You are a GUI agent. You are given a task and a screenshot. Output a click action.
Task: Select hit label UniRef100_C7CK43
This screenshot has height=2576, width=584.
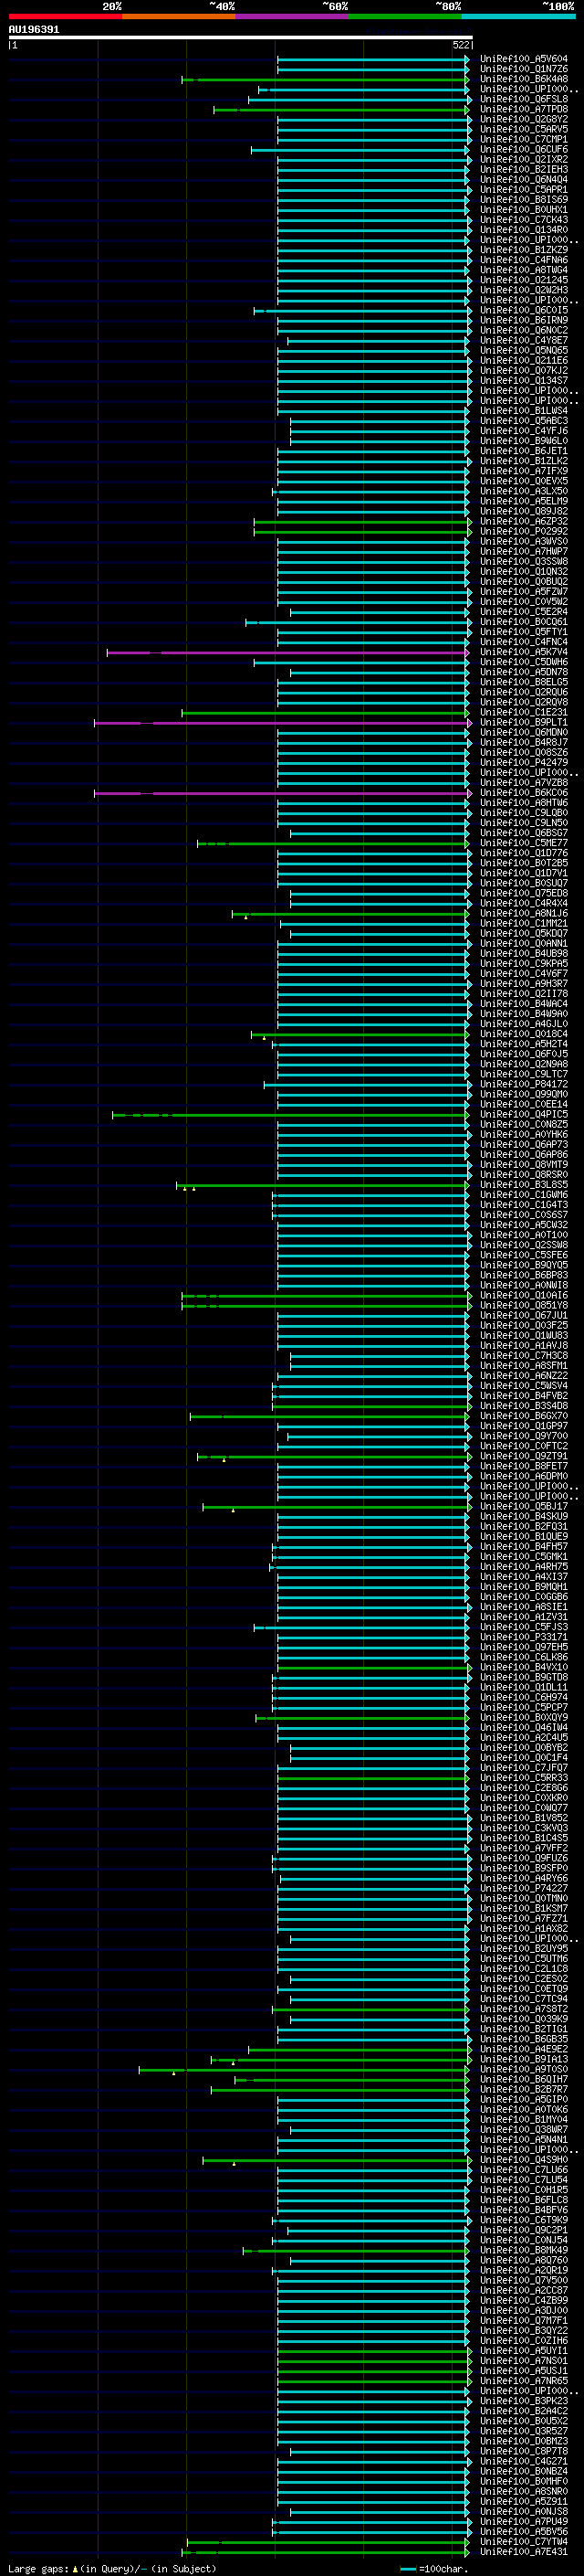[523, 220]
